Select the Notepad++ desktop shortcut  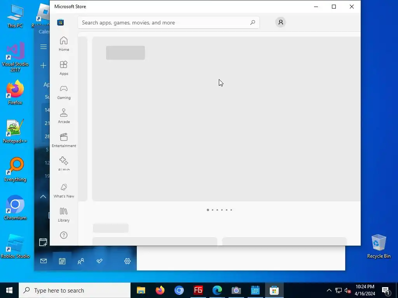click(15, 131)
